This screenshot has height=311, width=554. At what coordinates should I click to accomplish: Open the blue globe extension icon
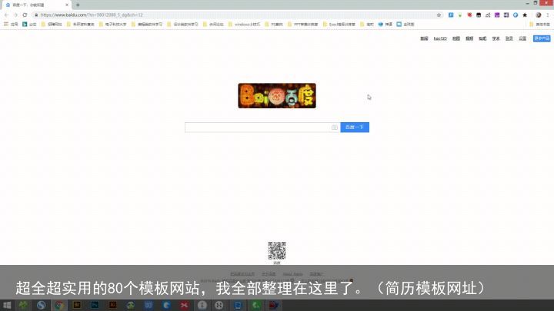point(516,15)
